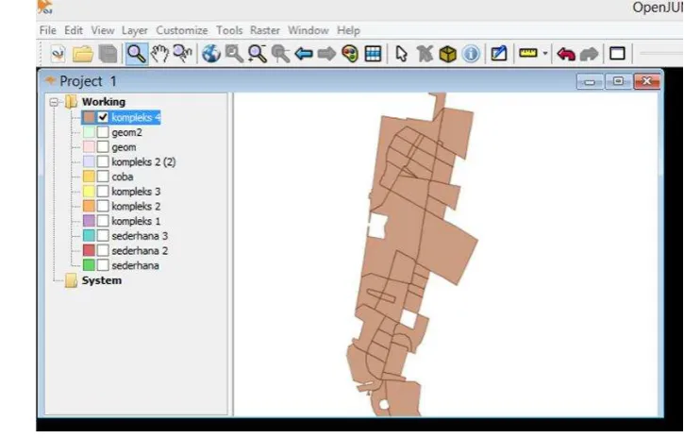Select the System folder category

pyautogui.click(x=101, y=280)
